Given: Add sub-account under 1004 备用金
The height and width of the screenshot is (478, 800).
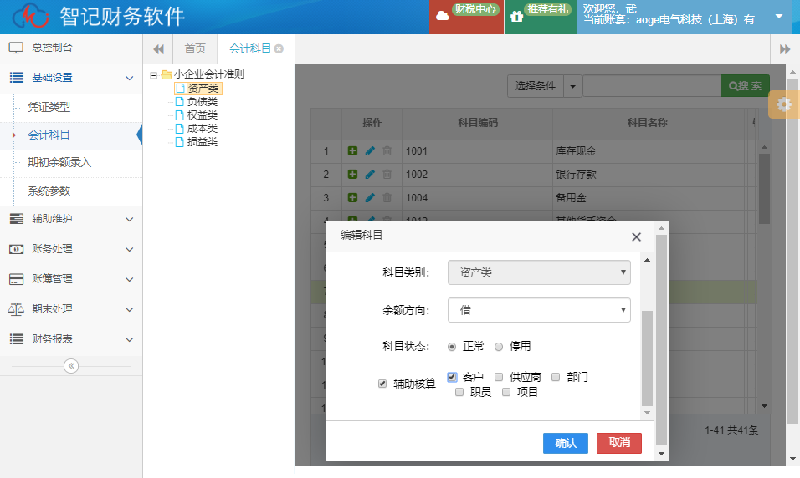Looking at the screenshot, I should click(352, 198).
